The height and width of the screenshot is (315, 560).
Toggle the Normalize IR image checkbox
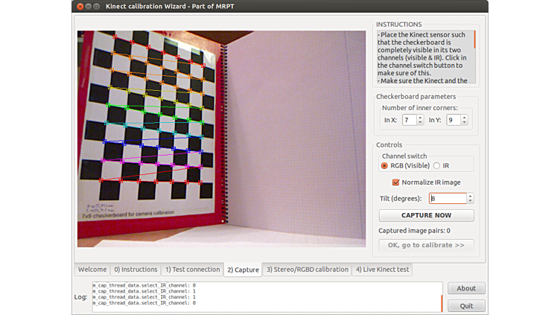point(396,182)
